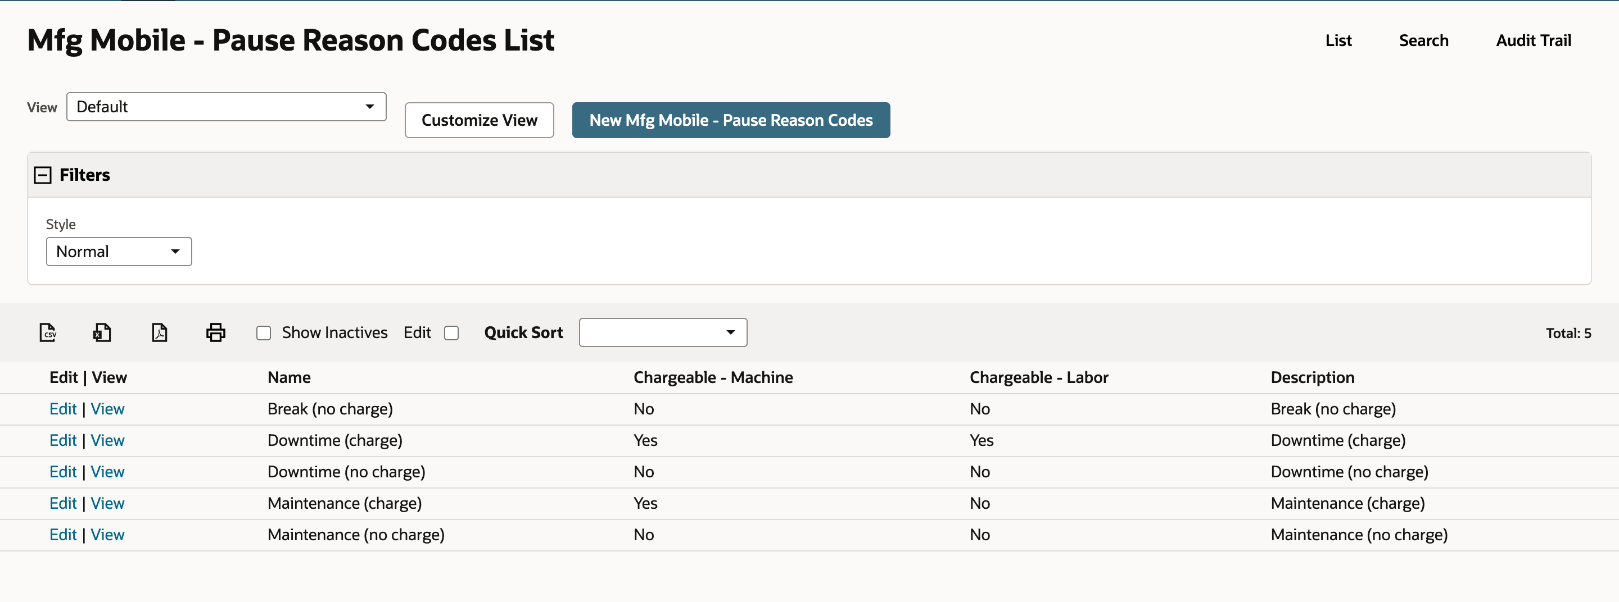Click the Name column header

pyautogui.click(x=289, y=377)
